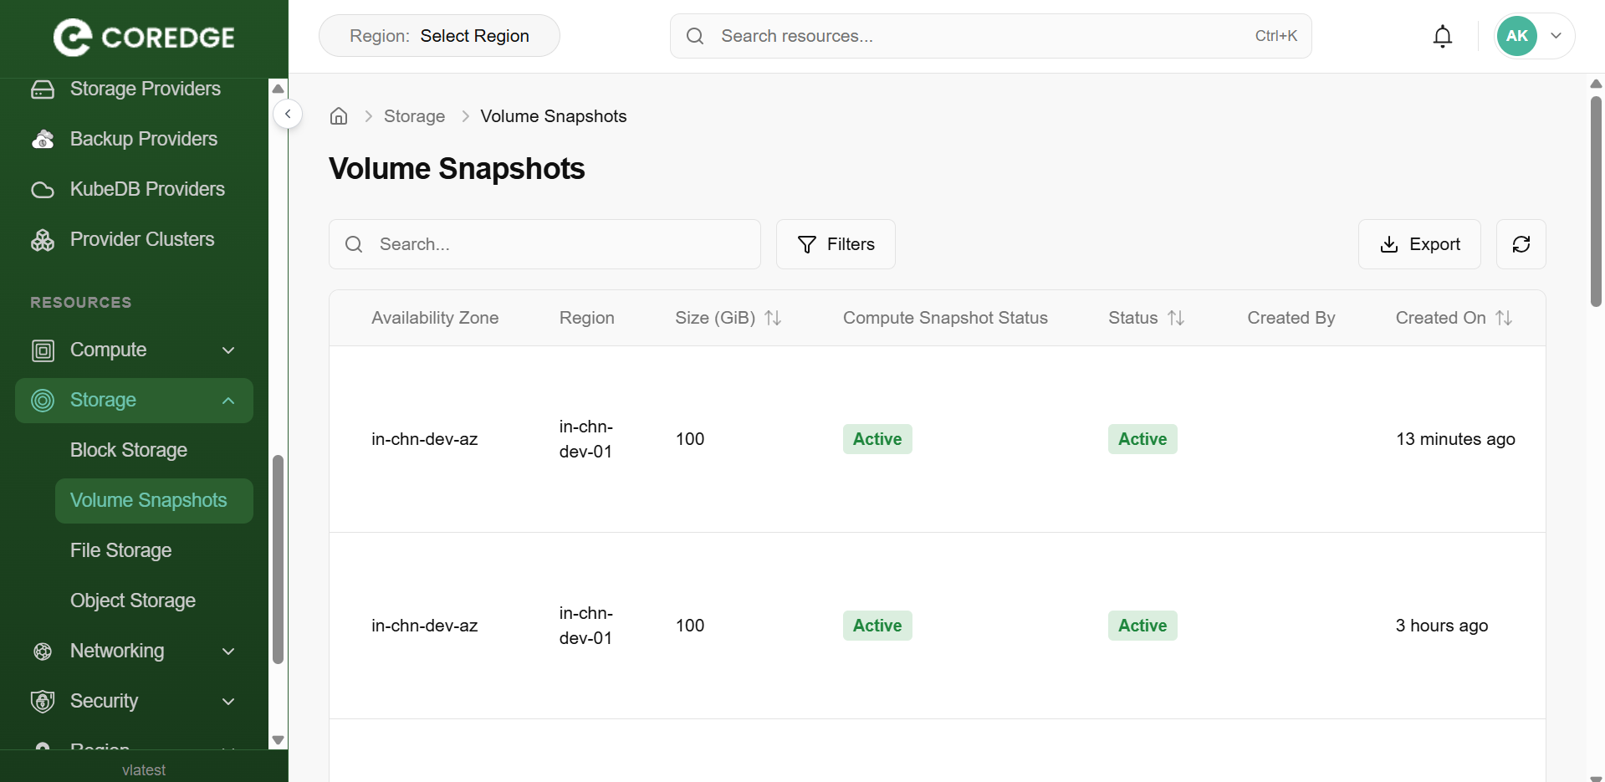The height and width of the screenshot is (782, 1605).
Task: Open the Filters button
Action: click(836, 244)
